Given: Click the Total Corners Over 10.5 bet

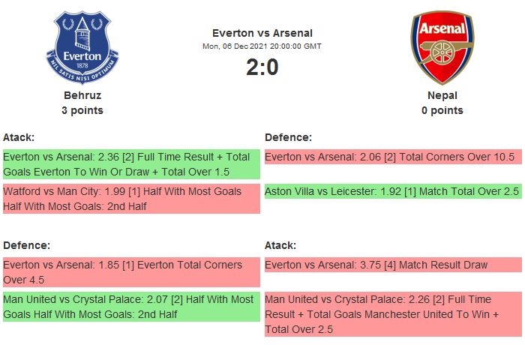Looking at the screenshot, I should 392,157.
